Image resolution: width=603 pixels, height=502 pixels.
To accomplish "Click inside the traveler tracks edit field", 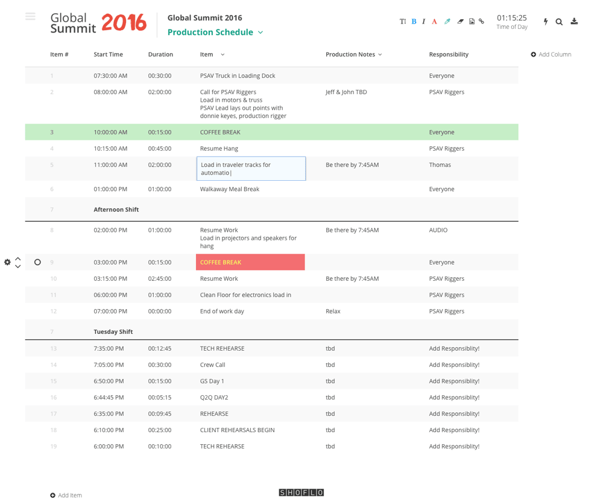I will click(250, 168).
